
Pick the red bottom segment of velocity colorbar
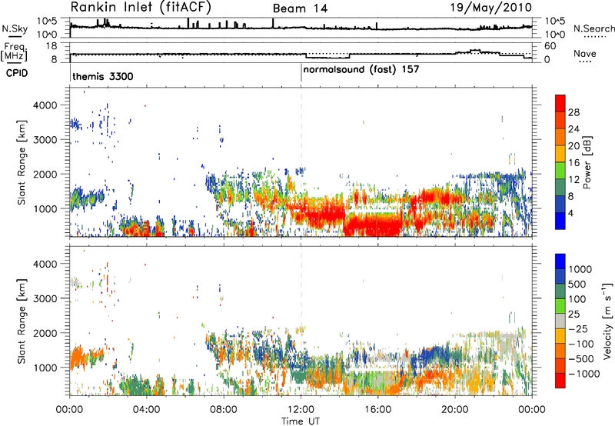coord(560,381)
